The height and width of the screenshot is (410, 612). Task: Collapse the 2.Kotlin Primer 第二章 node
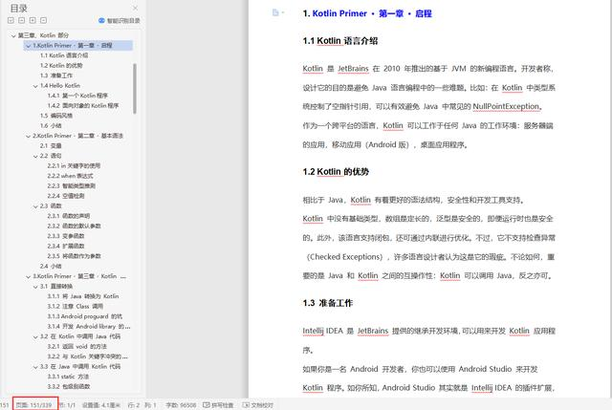pos(28,136)
